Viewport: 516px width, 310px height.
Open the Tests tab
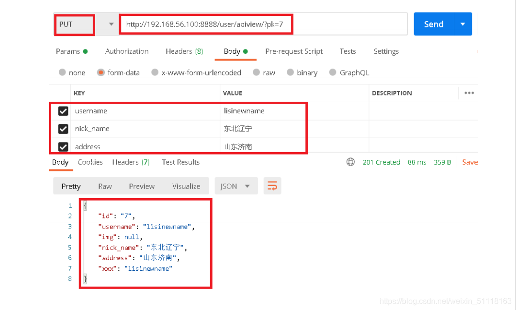(348, 51)
